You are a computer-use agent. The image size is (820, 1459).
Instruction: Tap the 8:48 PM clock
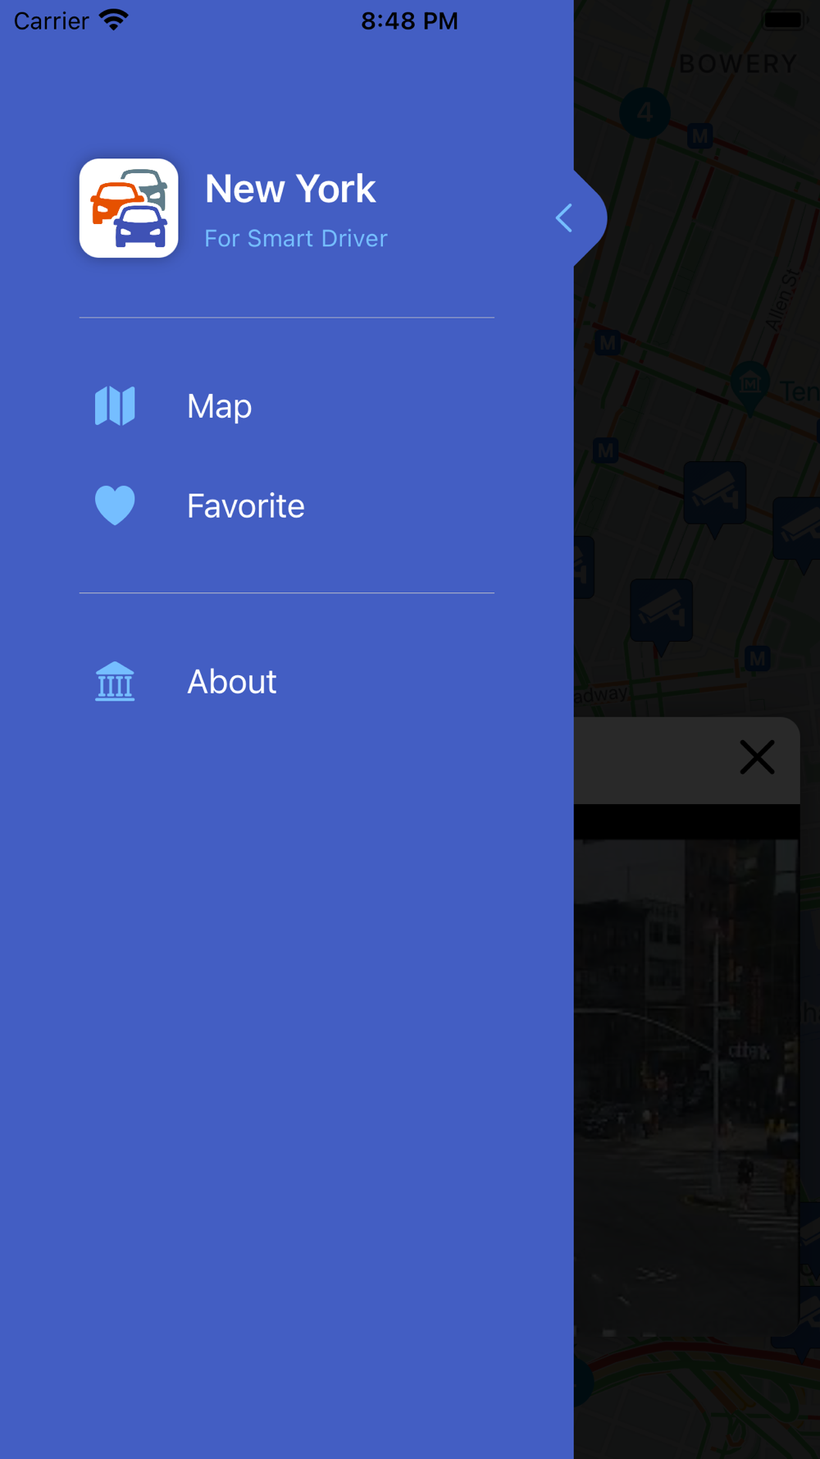(x=409, y=21)
